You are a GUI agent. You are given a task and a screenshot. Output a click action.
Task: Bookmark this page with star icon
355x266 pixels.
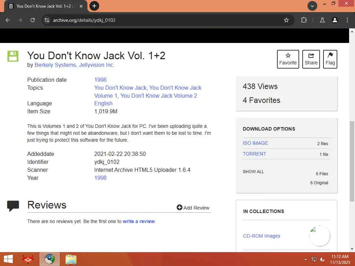click(x=286, y=20)
